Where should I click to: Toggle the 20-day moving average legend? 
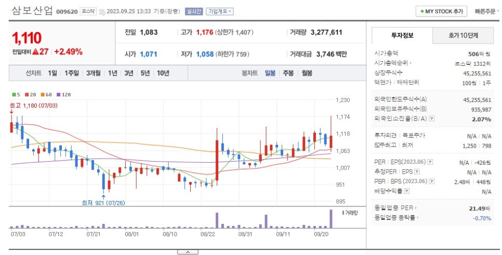31,95
